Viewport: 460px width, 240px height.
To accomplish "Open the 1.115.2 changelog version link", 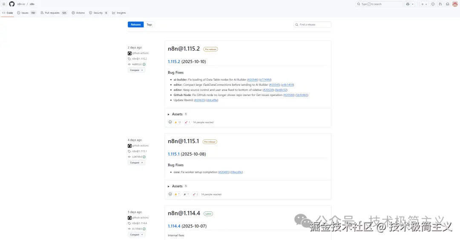I will pyautogui.click(x=174, y=62).
